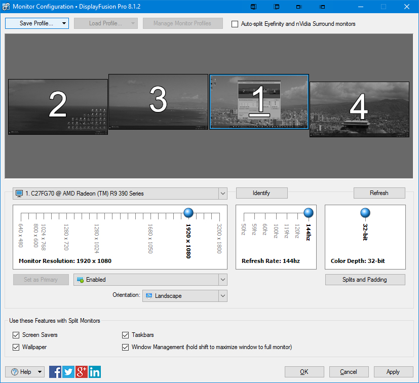Click the 59hz refresh rate label
419x383 pixels.
click(254, 229)
